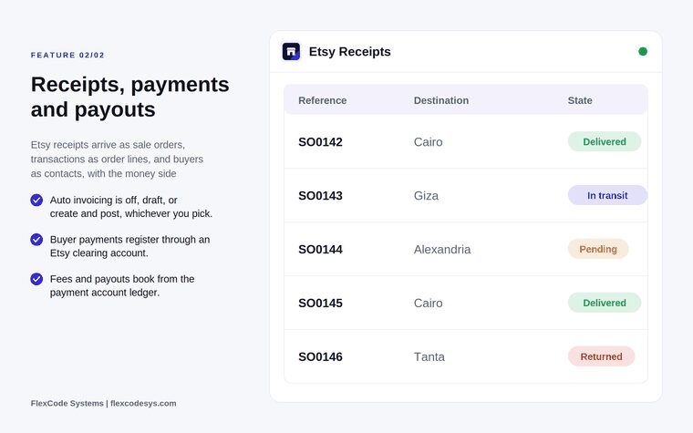Click the Delivered badge for SO0142
The image size is (693, 433).
tap(605, 142)
